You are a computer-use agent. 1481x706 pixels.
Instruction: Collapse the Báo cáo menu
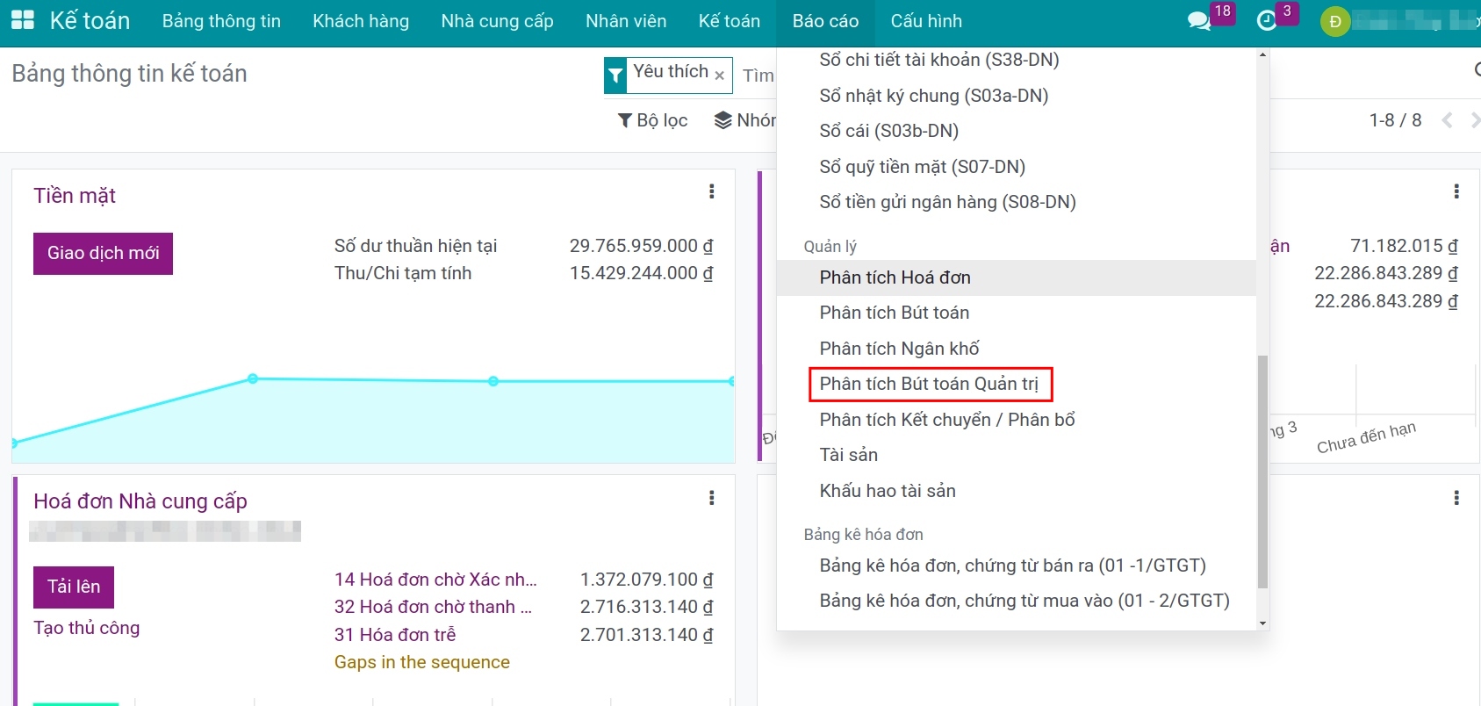point(825,21)
